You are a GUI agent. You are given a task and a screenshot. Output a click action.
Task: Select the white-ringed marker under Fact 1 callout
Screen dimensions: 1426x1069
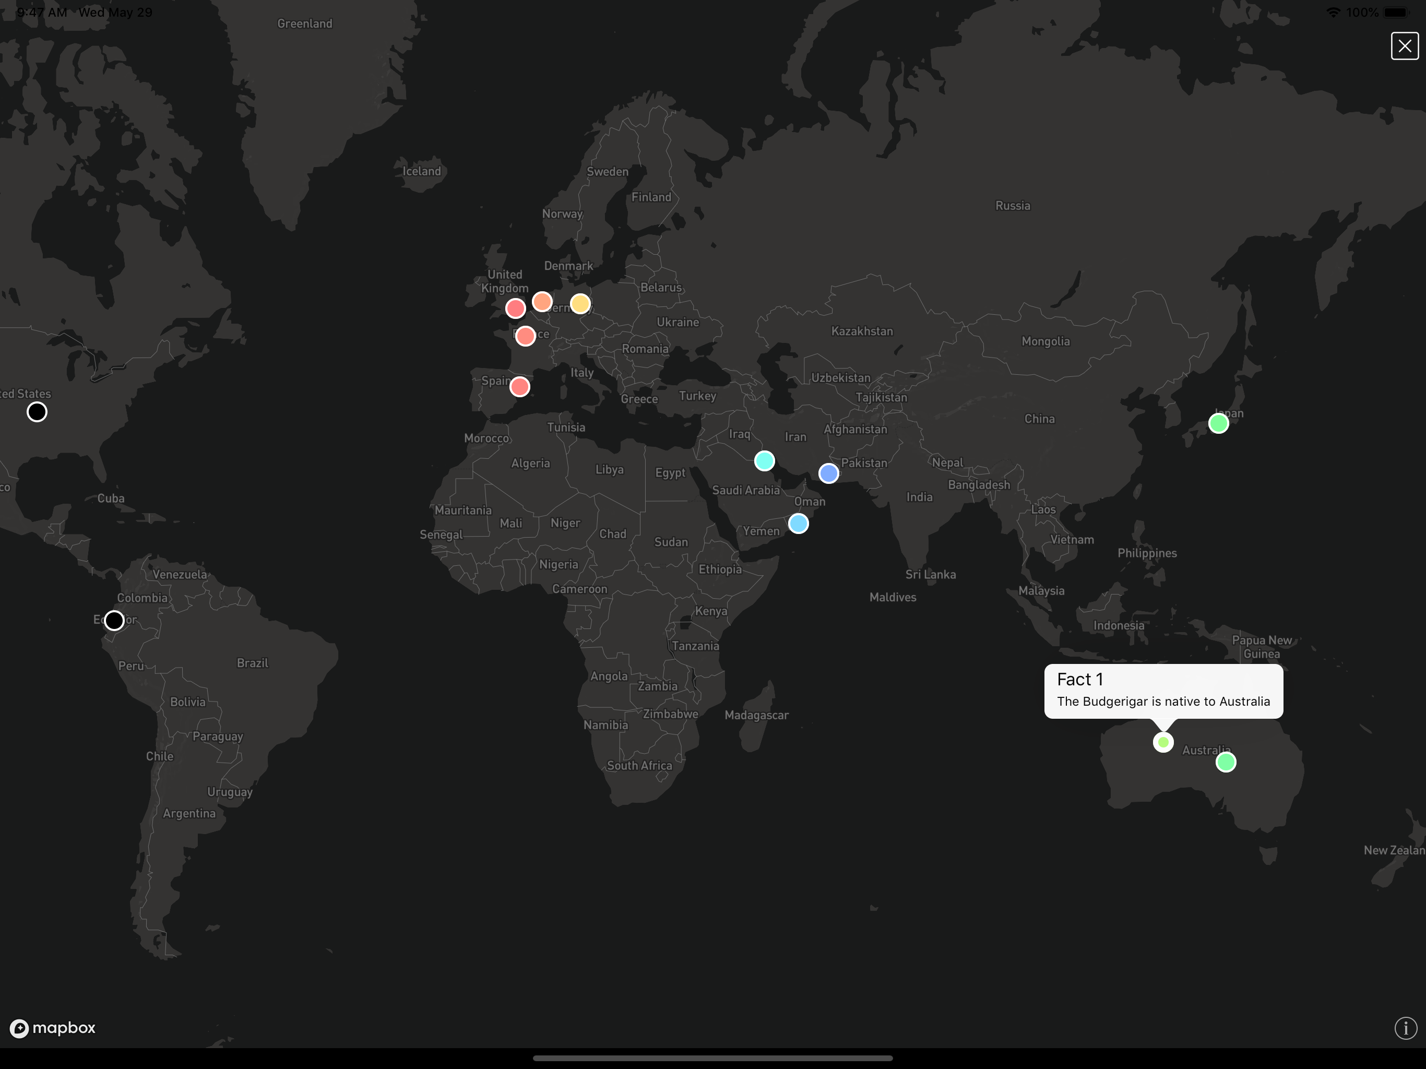tap(1163, 742)
